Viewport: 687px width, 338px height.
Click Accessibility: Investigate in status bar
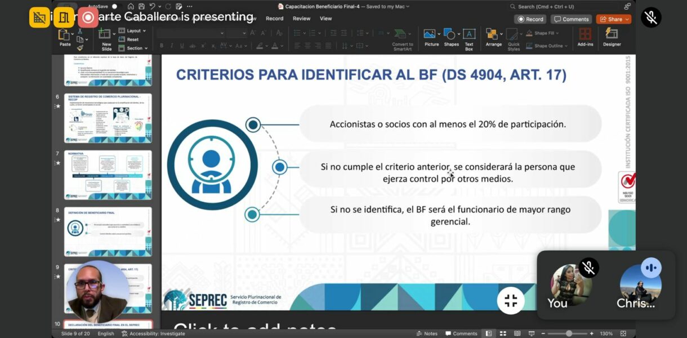point(153,333)
